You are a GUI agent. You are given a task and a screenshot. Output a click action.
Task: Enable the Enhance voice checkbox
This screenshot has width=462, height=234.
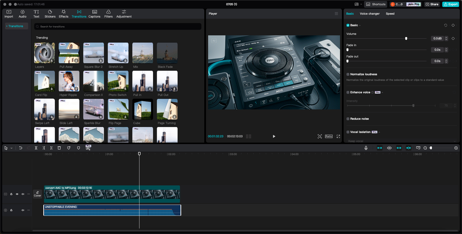point(348,92)
